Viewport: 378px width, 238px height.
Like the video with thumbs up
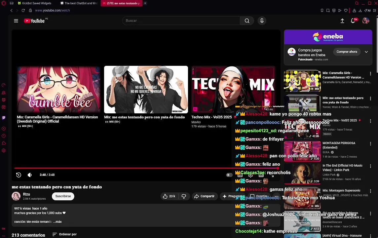point(169,196)
